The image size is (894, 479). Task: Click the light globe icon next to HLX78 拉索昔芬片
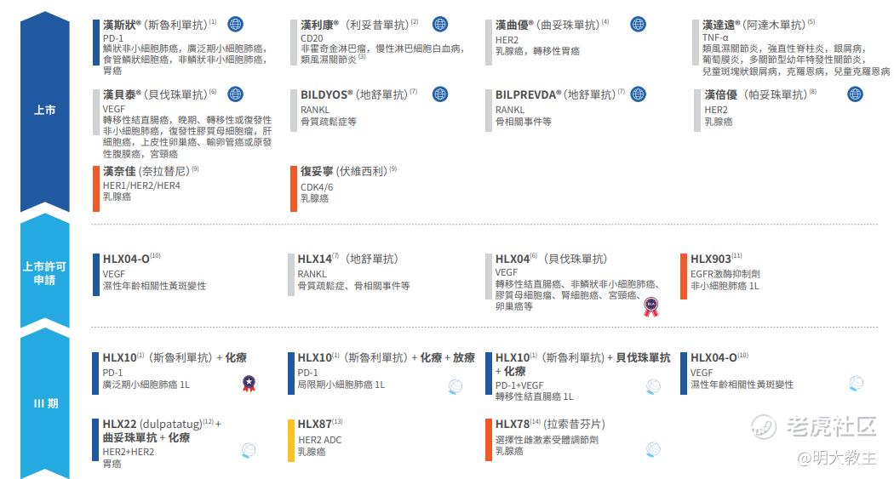pyautogui.click(x=653, y=450)
